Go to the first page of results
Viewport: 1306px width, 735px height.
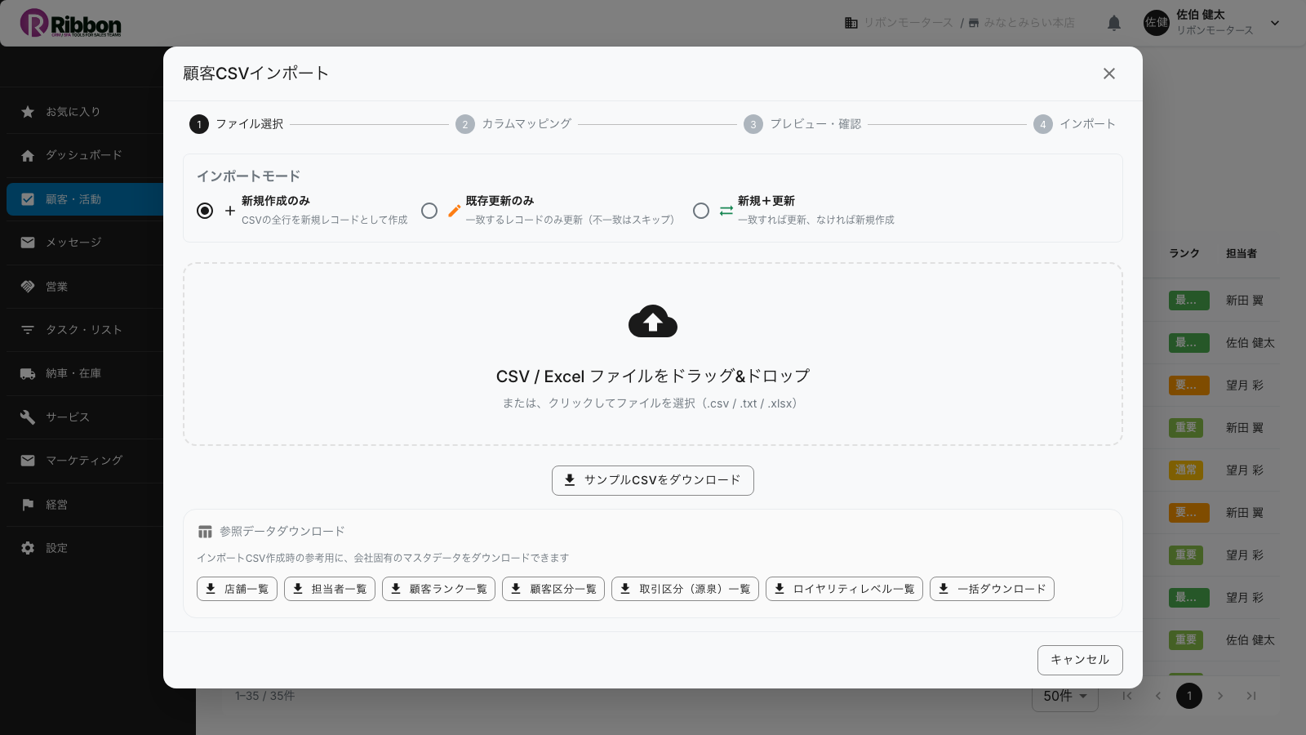pos(1127,696)
